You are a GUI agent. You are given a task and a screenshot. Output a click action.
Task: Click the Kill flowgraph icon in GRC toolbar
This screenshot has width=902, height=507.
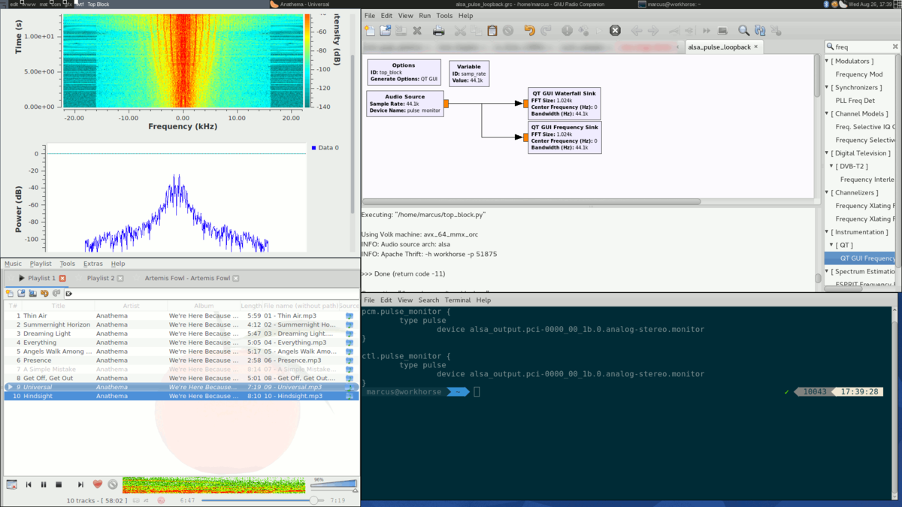(614, 30)
